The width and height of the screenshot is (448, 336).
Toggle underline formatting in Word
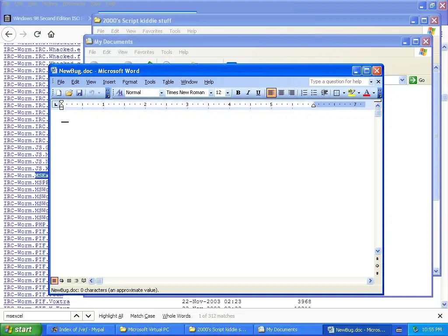(258, 93)
